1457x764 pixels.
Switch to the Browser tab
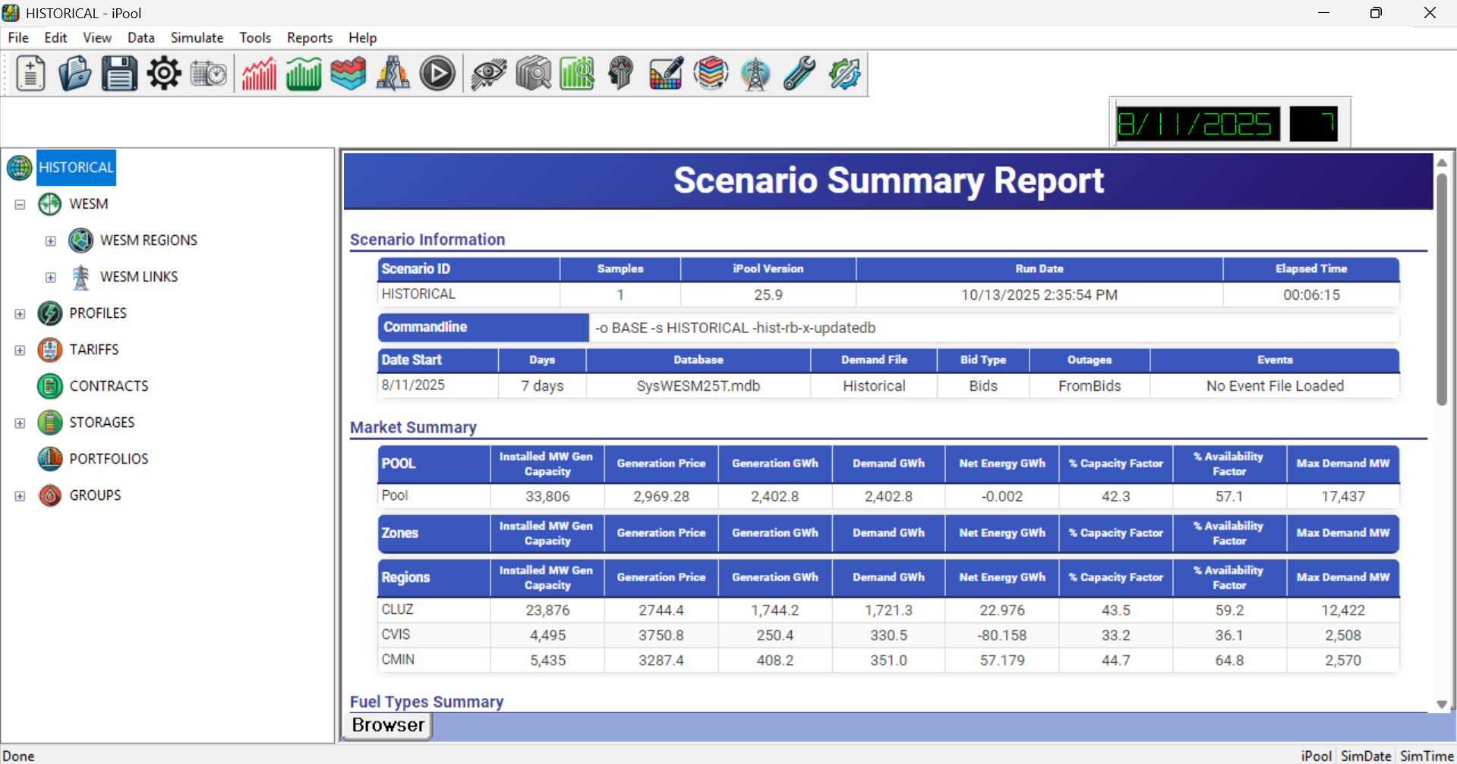(x=388, y=725)
